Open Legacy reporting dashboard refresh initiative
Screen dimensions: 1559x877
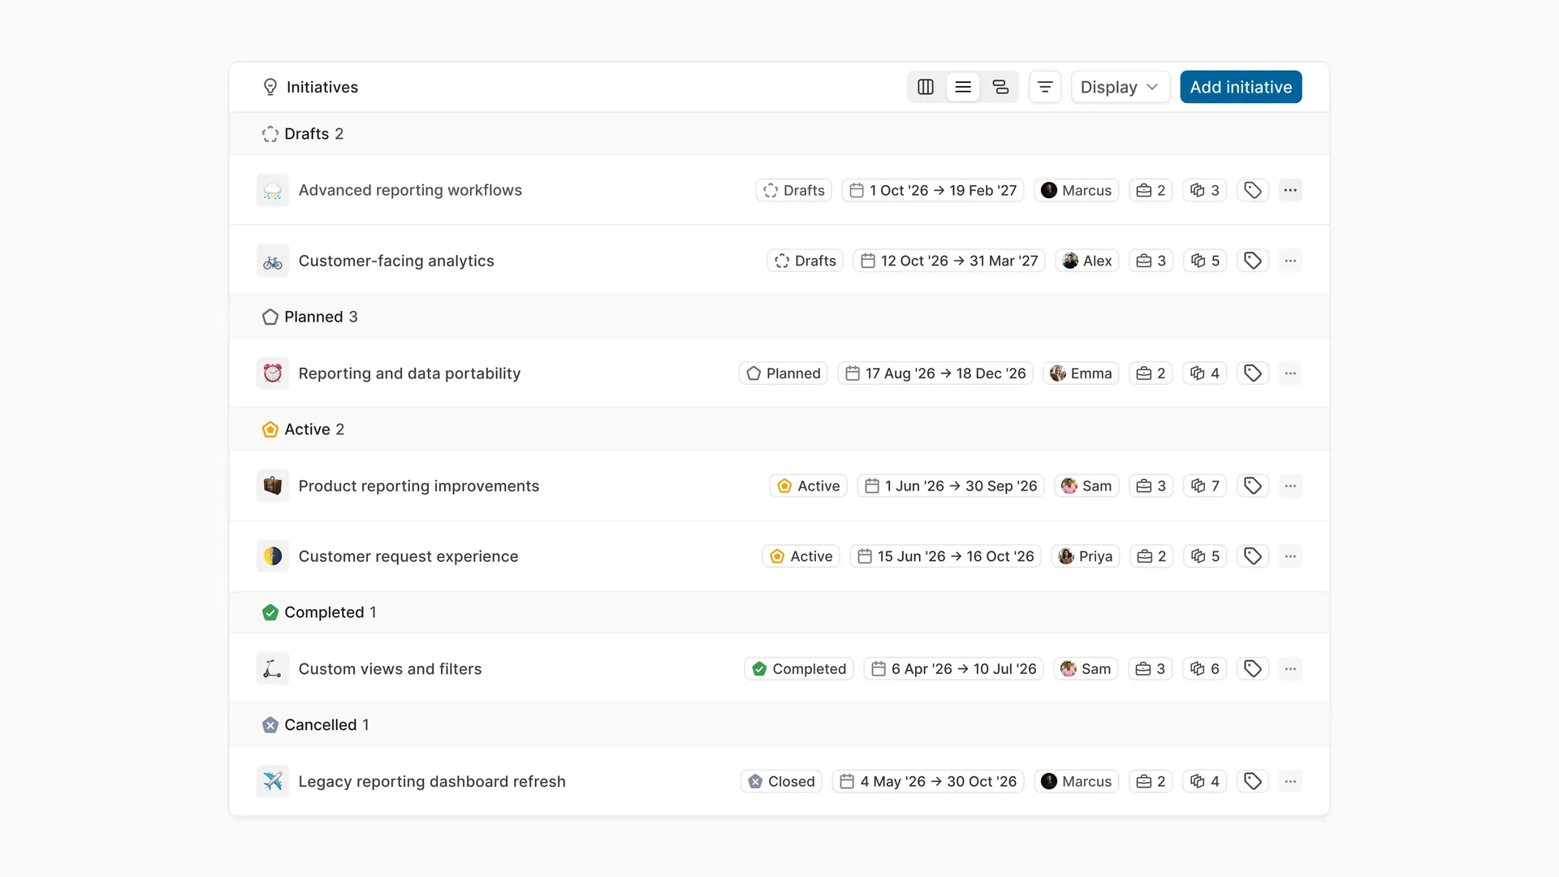432,781
